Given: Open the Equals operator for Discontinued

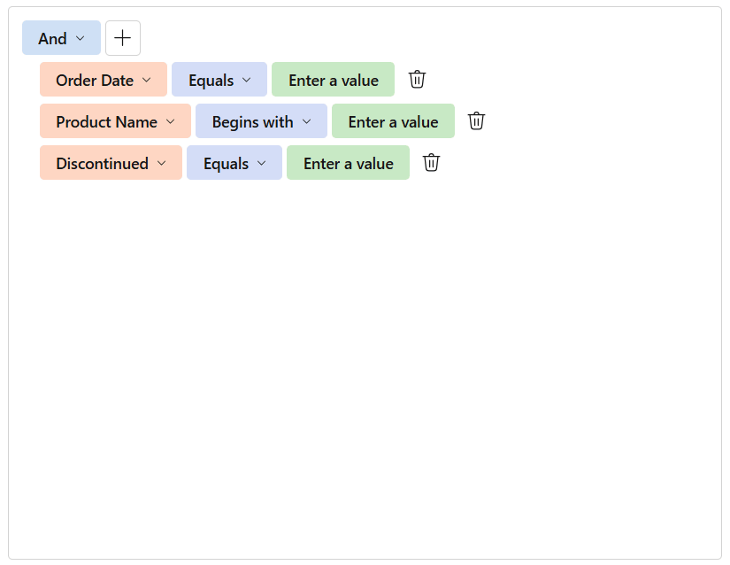Looking at the screenshot, I should (x=234, y=162).
